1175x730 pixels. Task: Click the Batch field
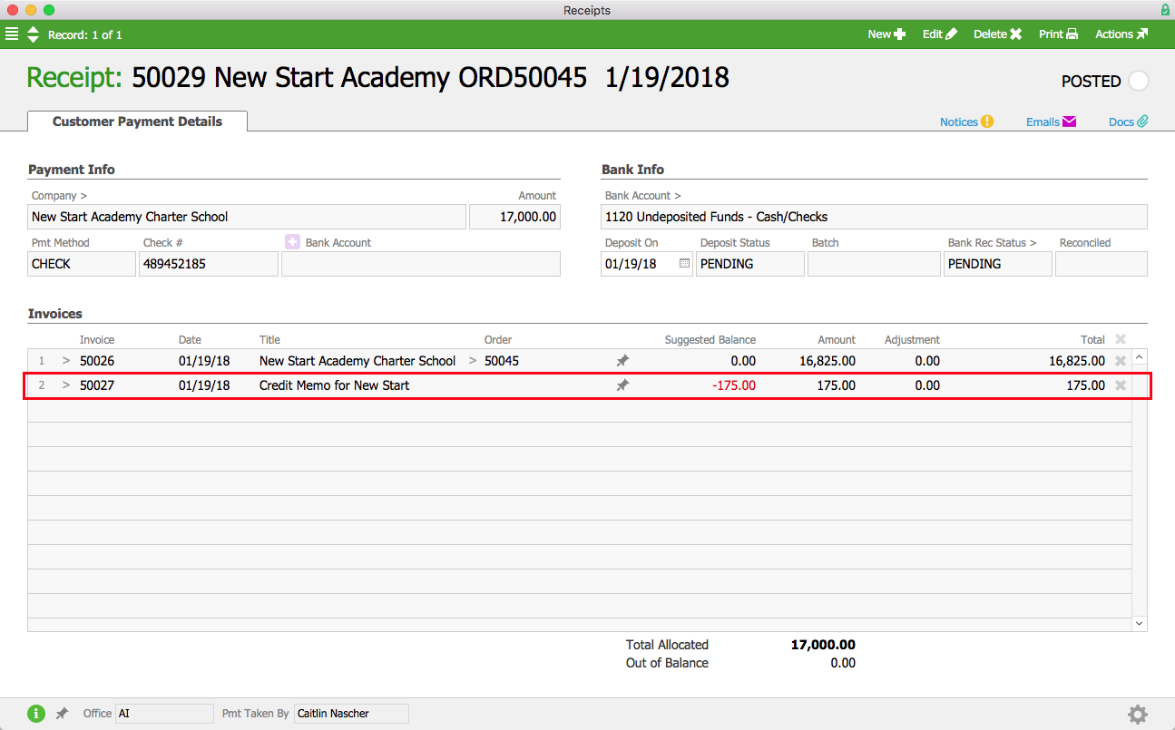click(x=874, y=264)
